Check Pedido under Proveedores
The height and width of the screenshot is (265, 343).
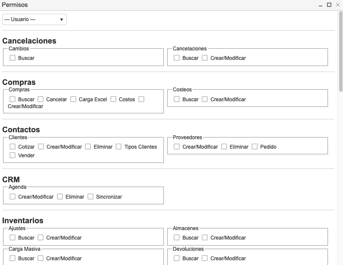(x=255, y=147)
